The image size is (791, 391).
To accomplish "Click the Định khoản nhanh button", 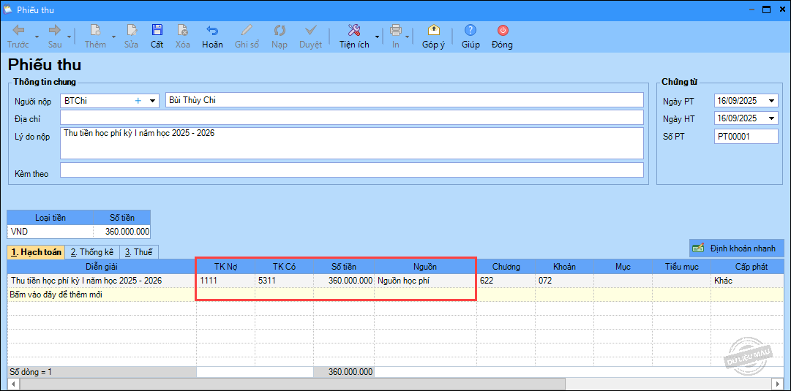I will pos(736,248).
